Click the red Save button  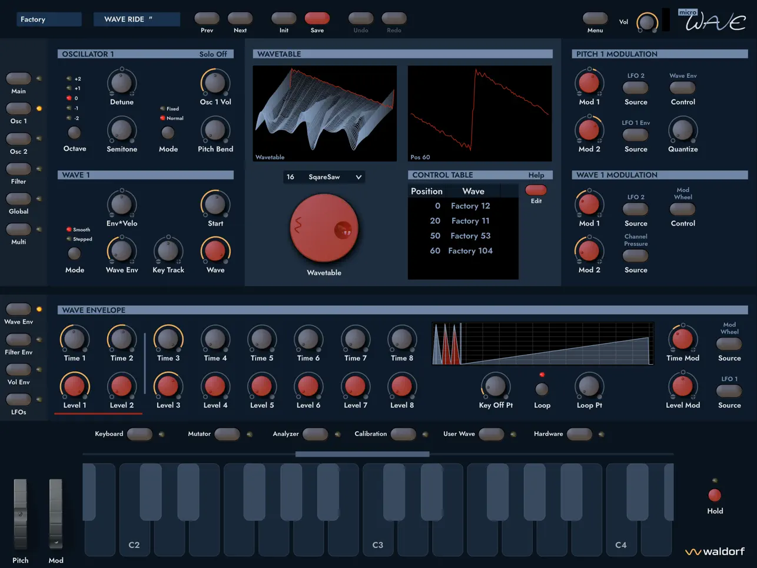coord(317,18)
